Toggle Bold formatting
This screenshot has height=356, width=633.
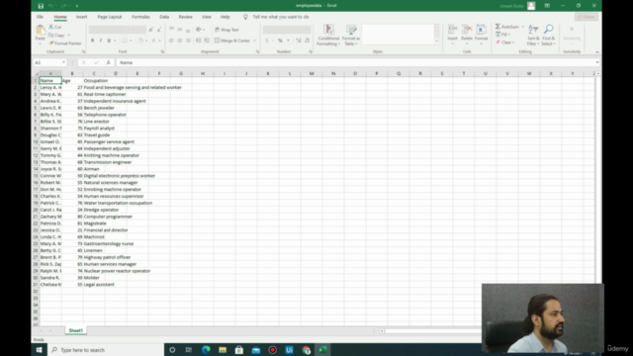92,41
